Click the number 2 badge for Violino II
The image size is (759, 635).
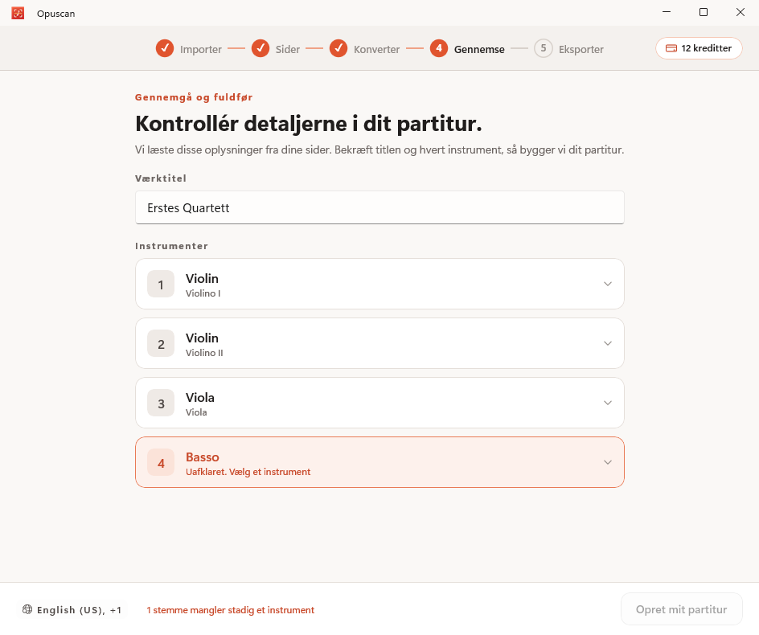[161, 344]
